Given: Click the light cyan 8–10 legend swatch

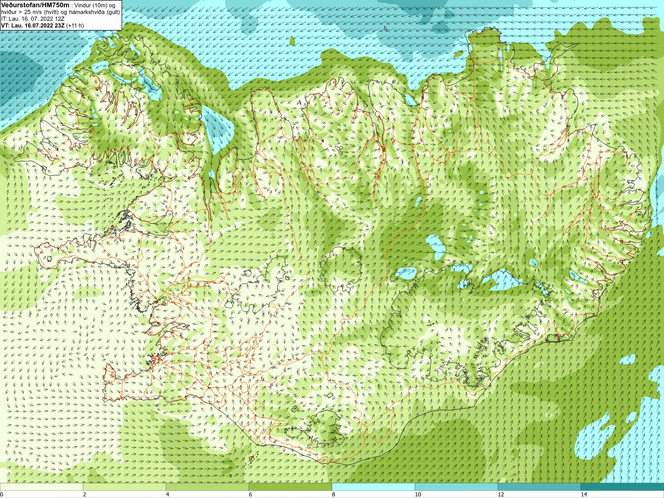Looking at the screenshot, I should click(374, 487).
